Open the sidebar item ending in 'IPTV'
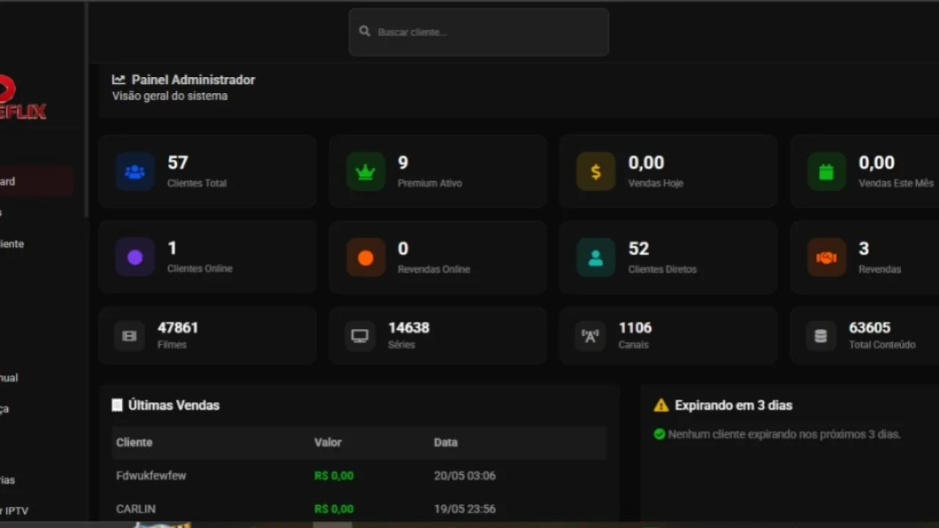939x528 pixels. coord(15,510)
